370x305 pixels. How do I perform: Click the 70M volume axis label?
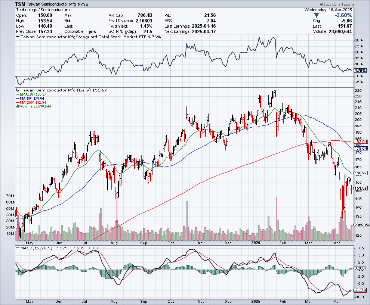(10, 196)
